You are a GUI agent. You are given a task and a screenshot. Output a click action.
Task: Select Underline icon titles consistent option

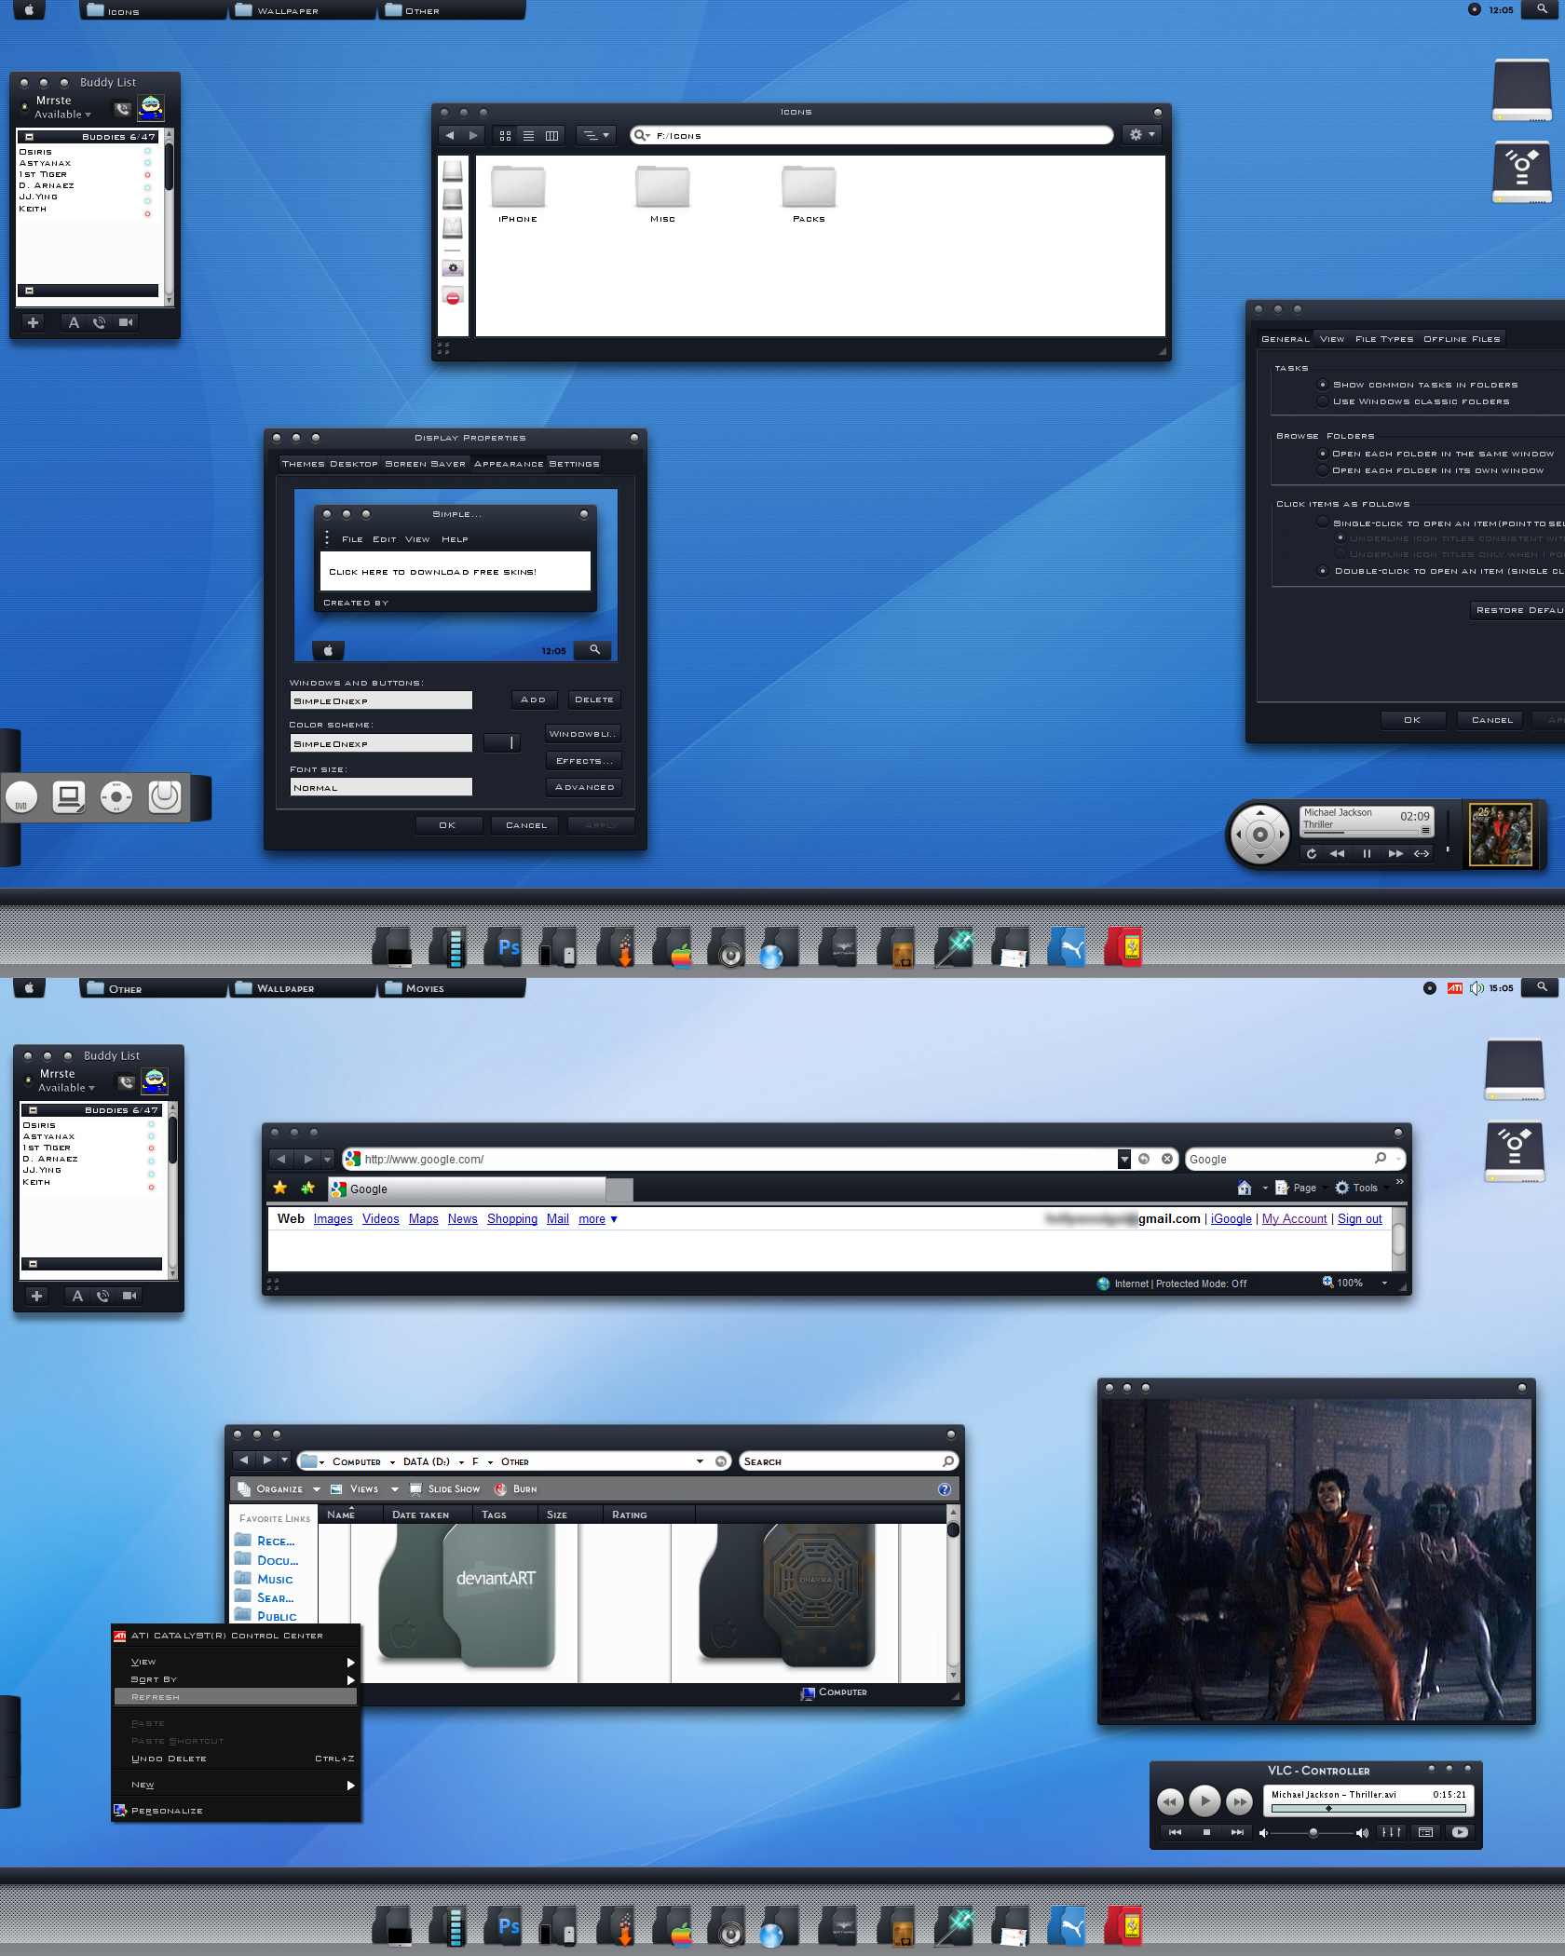pyautogui.click(x=1340, y=538)
